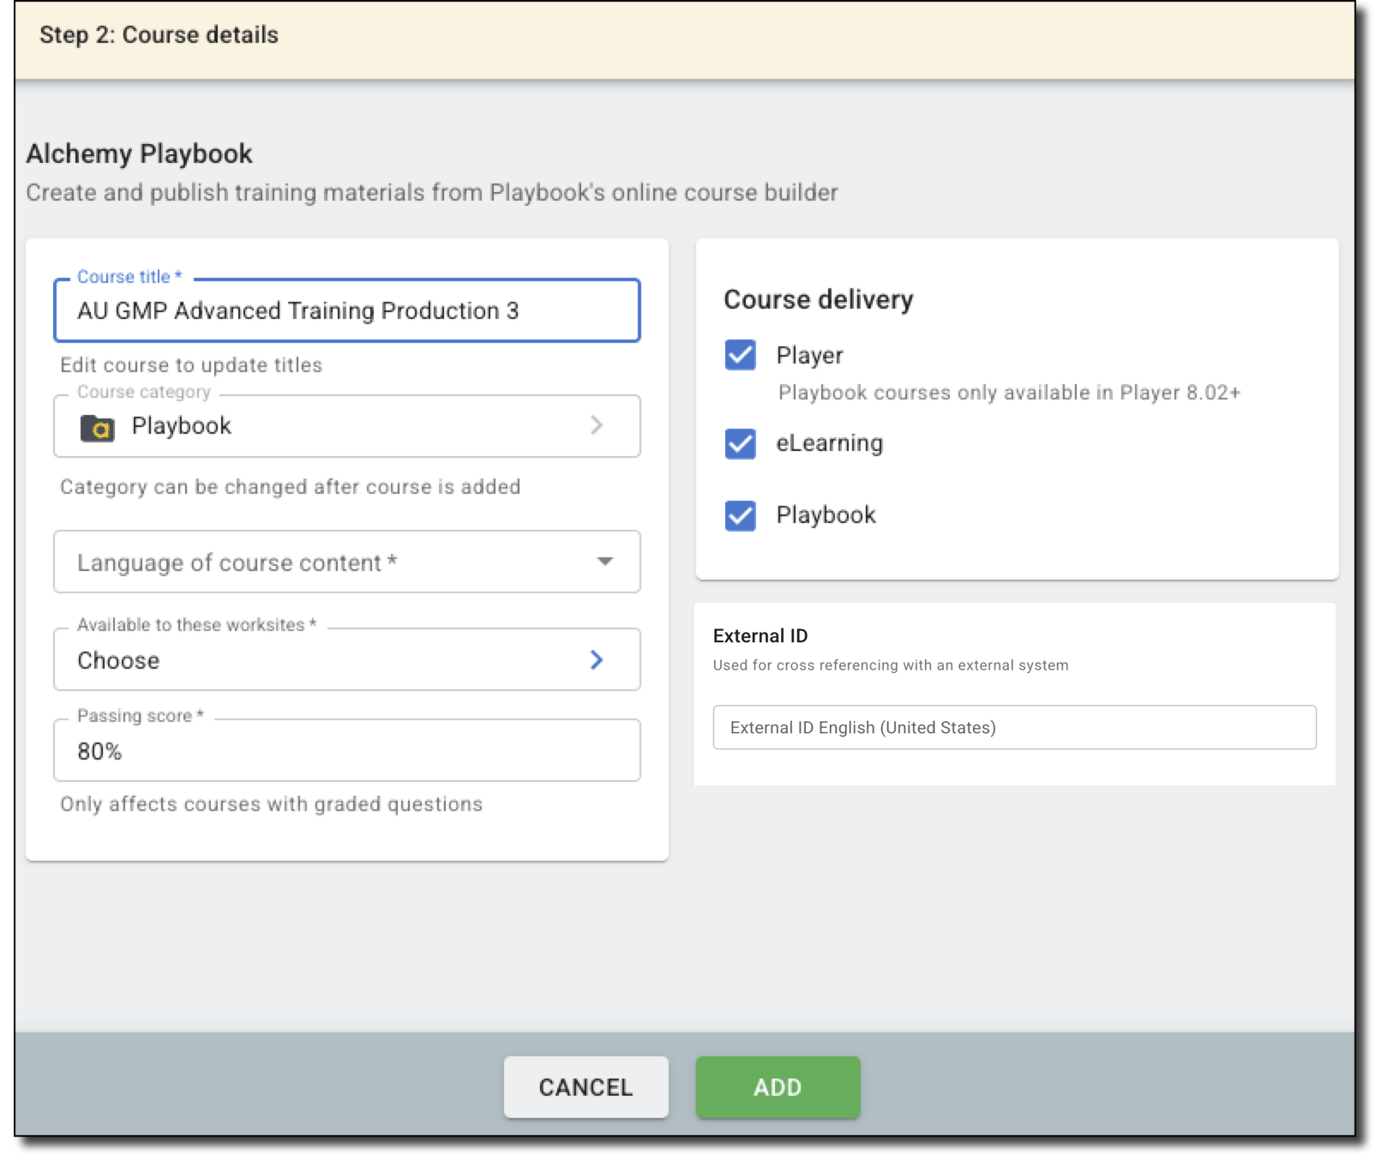1375x1154 pixels.
Task: Click the Playbook folder icon in Course category
Action: (x=97, y=427)
